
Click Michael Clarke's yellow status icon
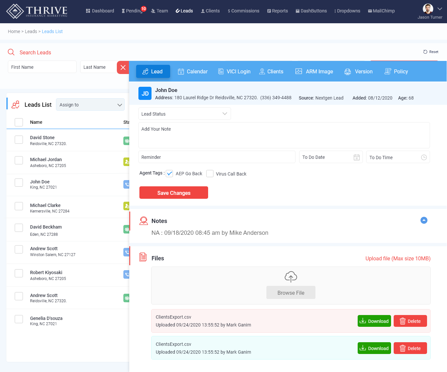point(126,206)
